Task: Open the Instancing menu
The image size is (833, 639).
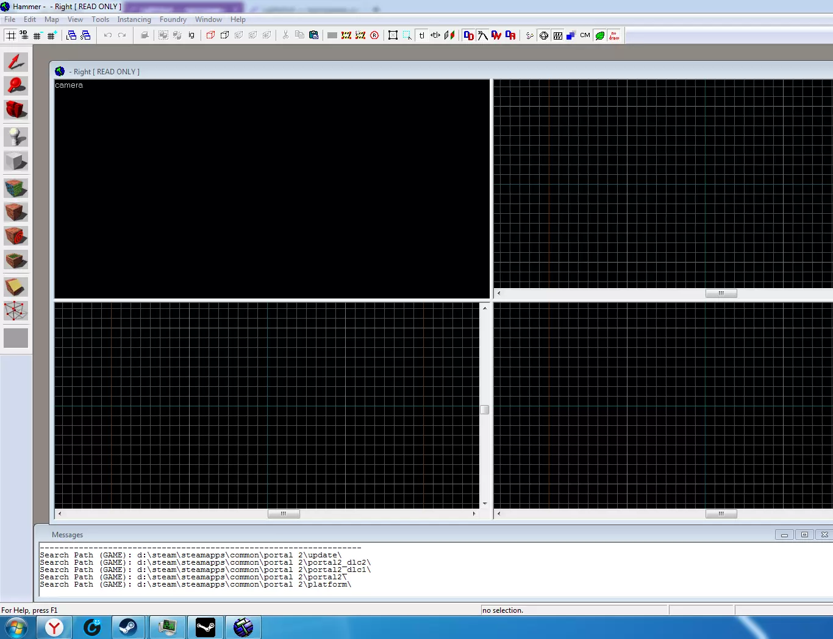Action: tap(134, 19)
